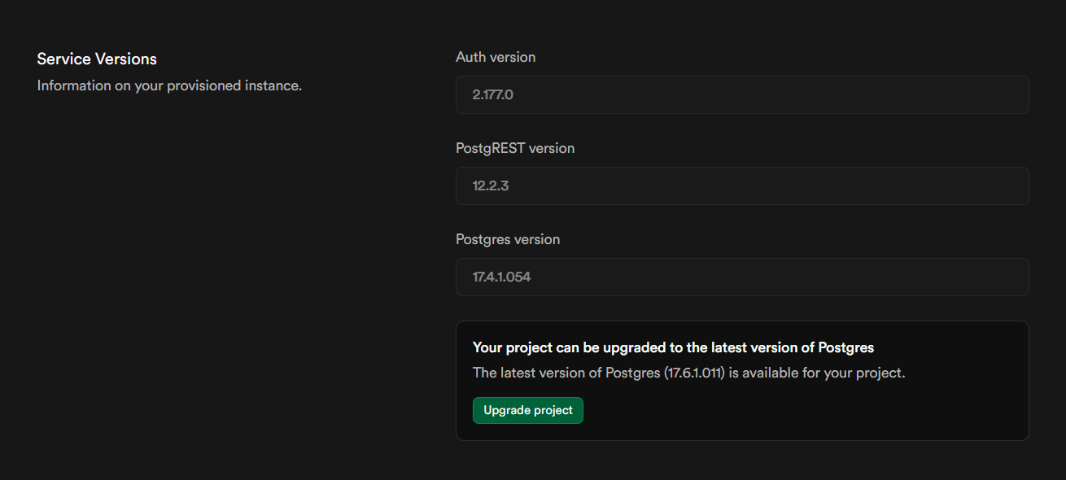Click the Upgrade project button
Screen dimensions: 1066x480
pyautogui.click(x=527, y=411)
